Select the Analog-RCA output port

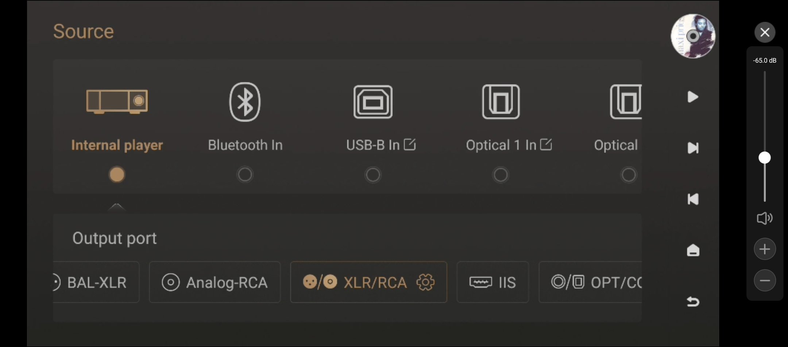[x=215, y=282]
